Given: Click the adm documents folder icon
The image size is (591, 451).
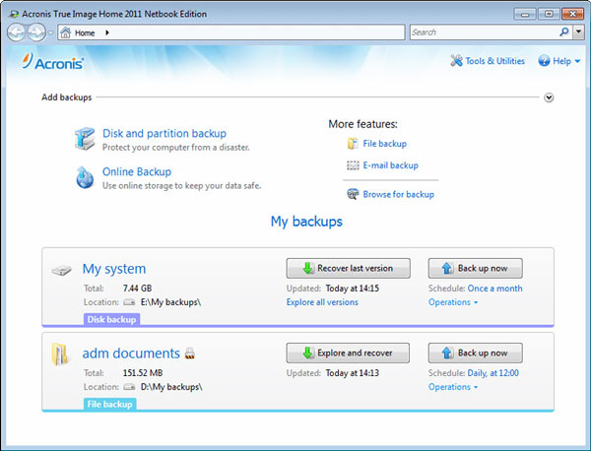Looking at the screenshot, I should (61, 355).
